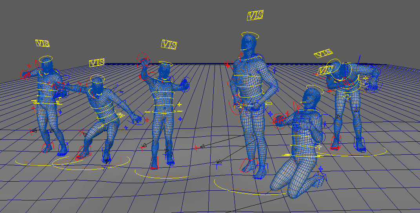Select yellow head halo on the kneeling figure
The height and width of the screenshot is (213, 420).
point(315,89)
